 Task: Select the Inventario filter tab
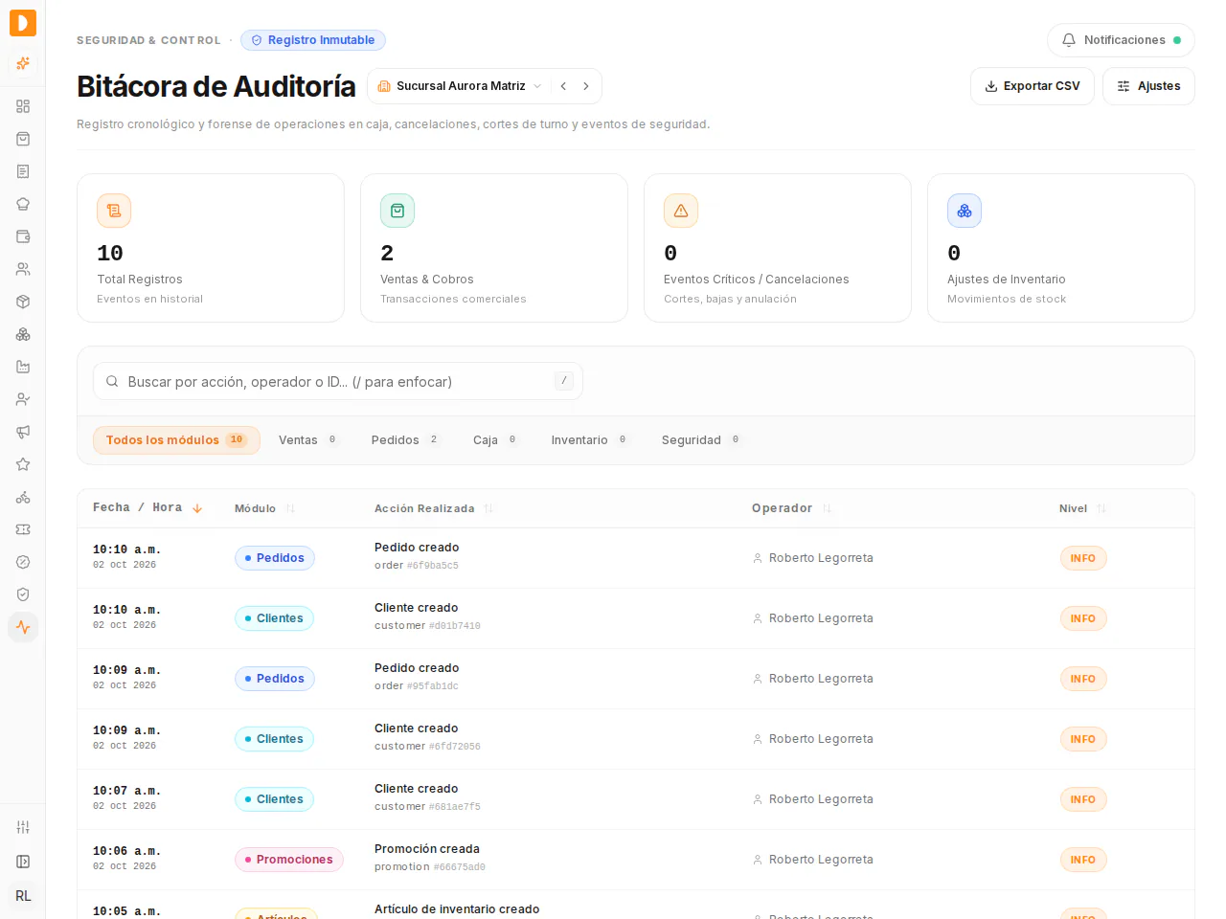(589, 440)
